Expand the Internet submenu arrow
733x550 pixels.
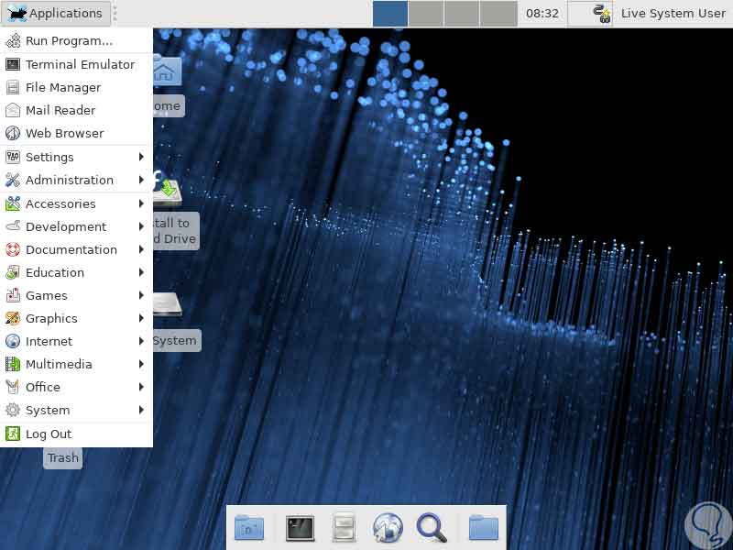click(x=141, y=341)
